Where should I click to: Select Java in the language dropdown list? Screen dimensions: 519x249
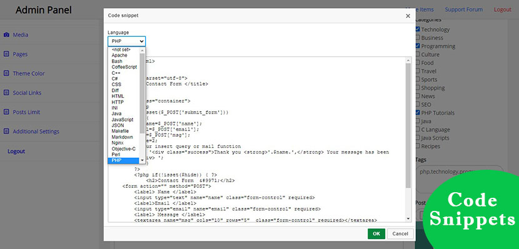coord(124,114)
